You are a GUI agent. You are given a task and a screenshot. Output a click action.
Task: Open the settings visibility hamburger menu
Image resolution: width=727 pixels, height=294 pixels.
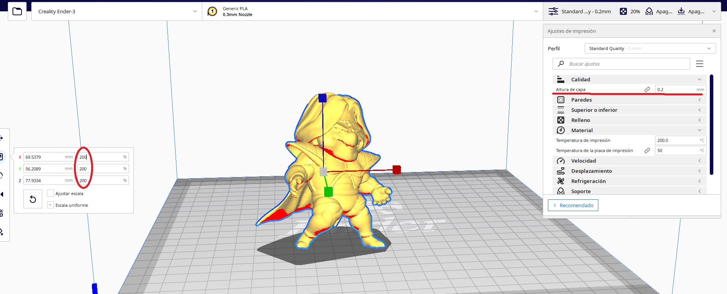pyautogui.click(x=700, y=64)
